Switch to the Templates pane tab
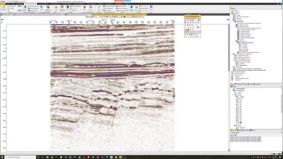Image resolution: width=283 pixels, height=159 pixels. [x=257, y=84]
